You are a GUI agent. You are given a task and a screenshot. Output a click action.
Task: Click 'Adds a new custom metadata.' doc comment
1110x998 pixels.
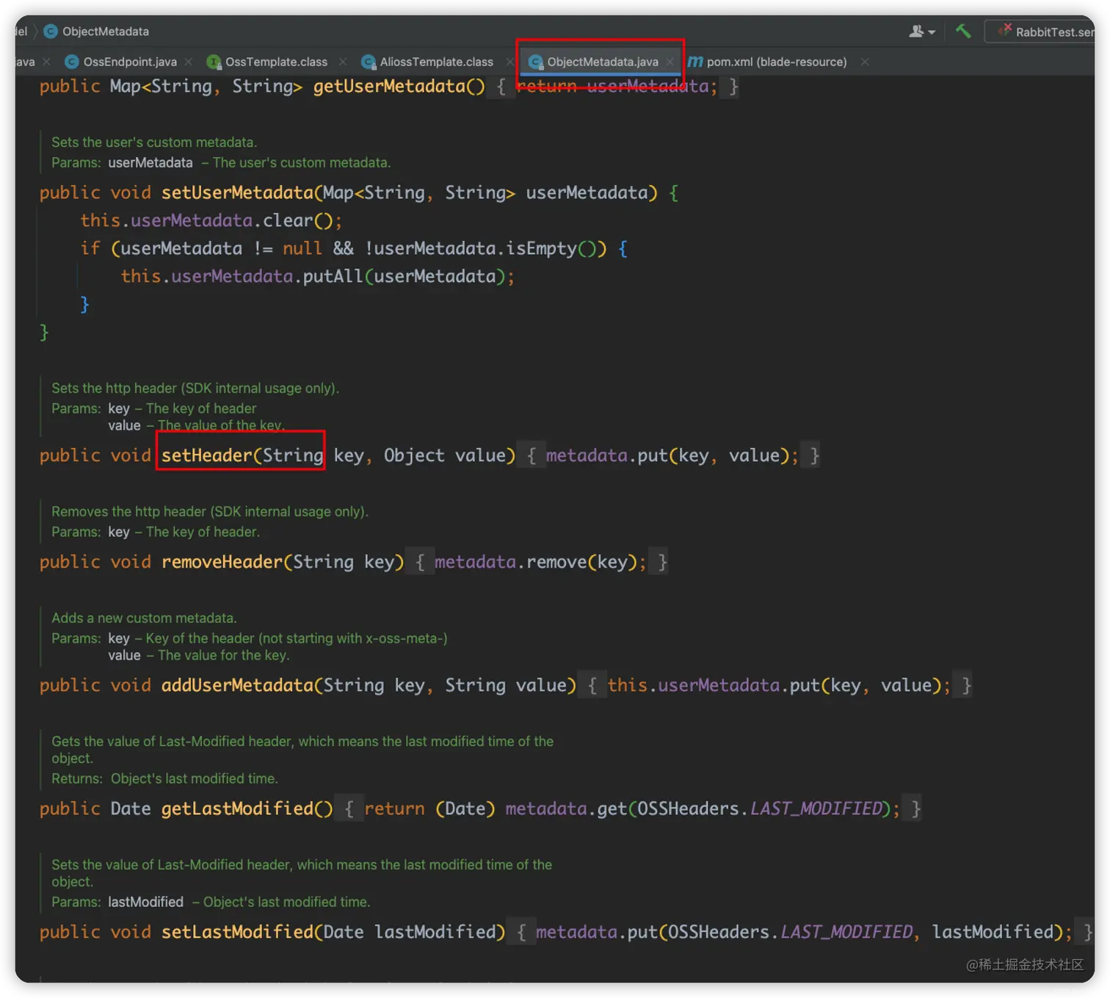click(144, 618)
